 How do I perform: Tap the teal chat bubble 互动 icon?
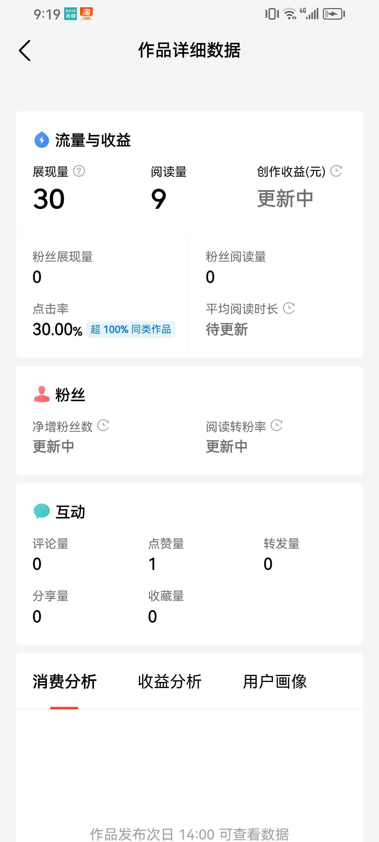42,511
